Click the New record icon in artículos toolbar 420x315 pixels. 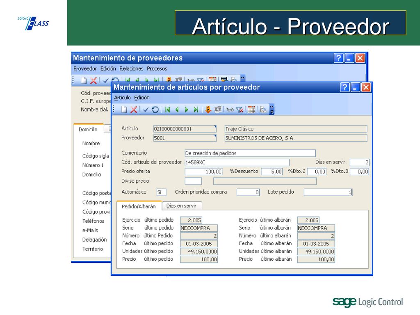click(x=124, y=109)
